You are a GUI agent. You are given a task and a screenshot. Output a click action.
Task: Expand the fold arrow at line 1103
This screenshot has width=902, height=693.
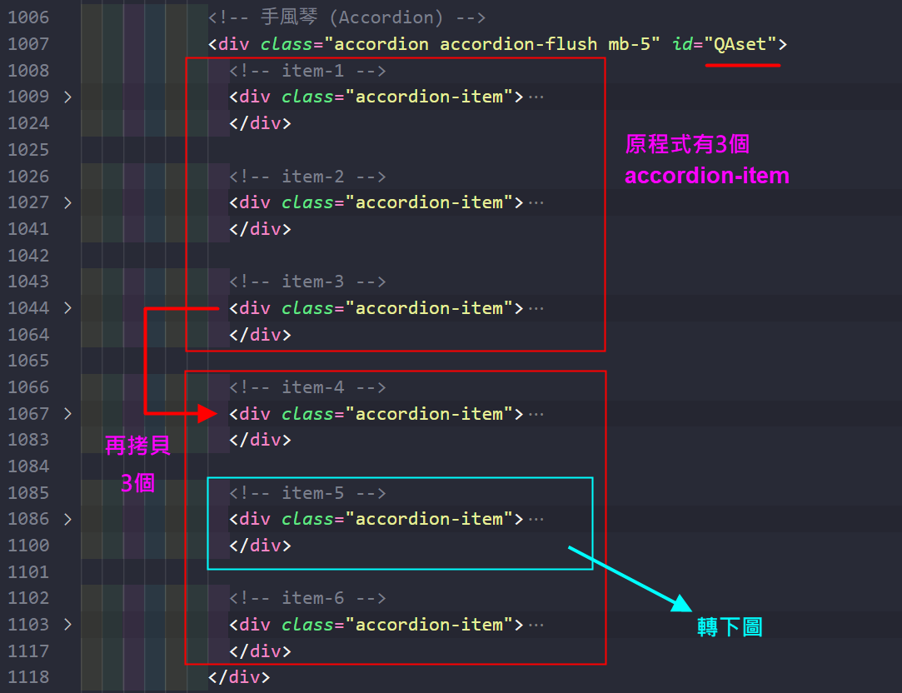coord(67,625)
